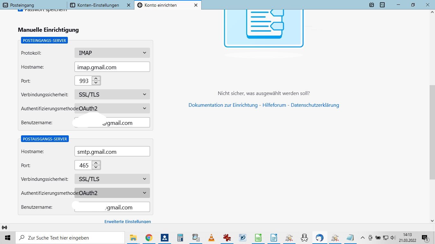The width and height of the screenshot is (435, 244).
Task: Switch to the Posteingang tab
Action: tap(33, 5)
